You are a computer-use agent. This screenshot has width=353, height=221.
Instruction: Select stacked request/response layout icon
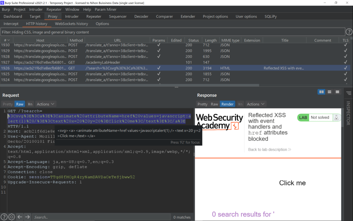tap(329, 92)
